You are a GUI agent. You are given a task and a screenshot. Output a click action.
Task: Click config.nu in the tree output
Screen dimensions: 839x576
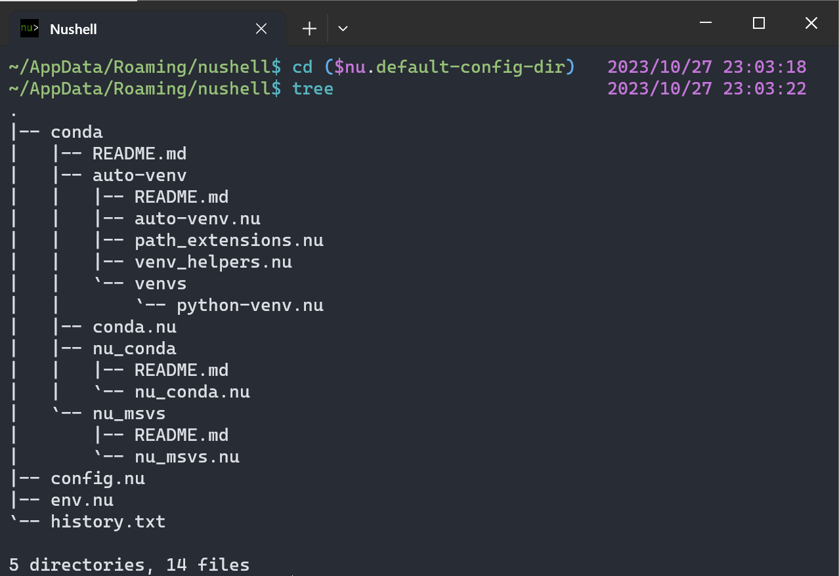98,478
